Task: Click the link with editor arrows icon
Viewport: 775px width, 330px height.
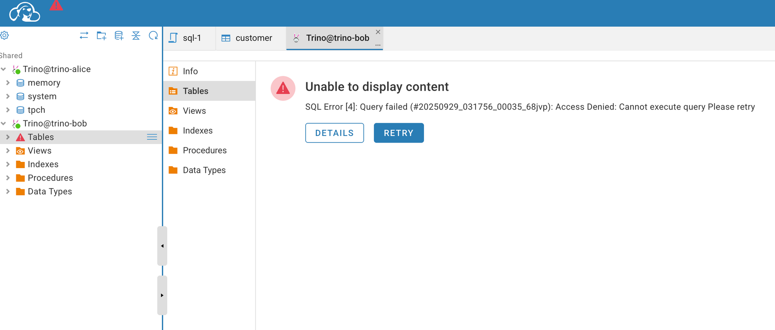Action: (84, 36)
